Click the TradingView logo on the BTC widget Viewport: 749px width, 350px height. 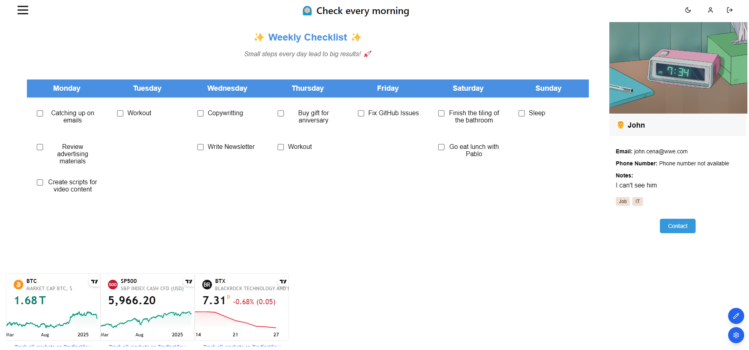94,281
